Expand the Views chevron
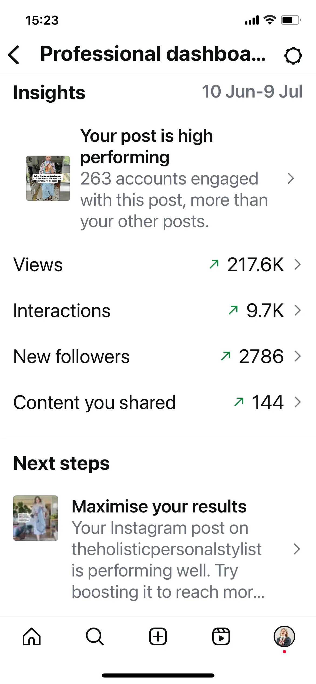This screenshot has height=684, width=316. point(297,264)
